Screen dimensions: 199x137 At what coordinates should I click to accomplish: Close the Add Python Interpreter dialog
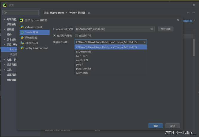point(178,20)
